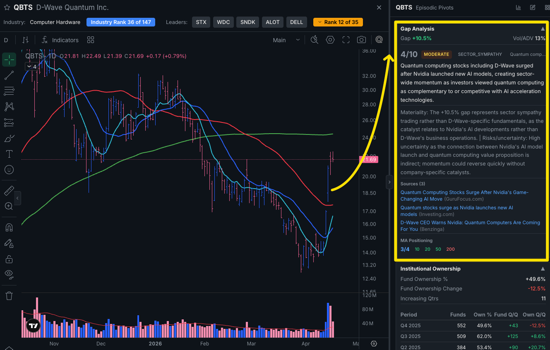
Task: Select the trend line drawing tool
Action: [x=9, y=75]
